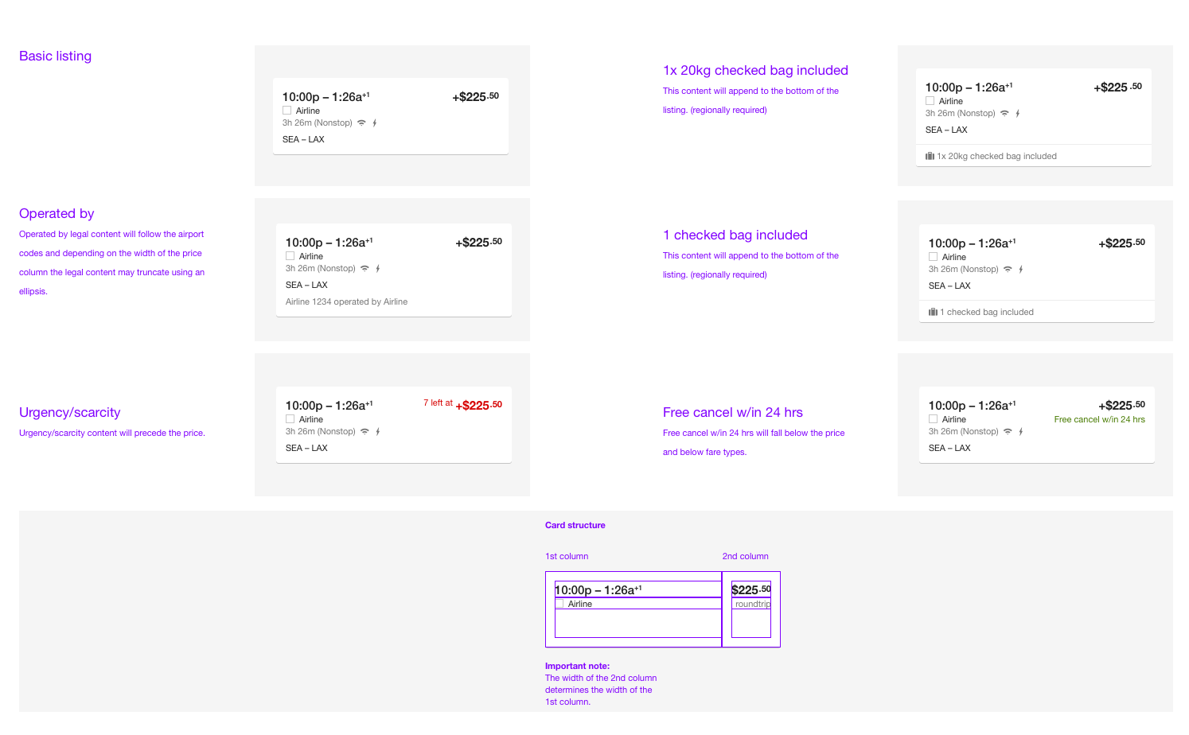Click the luggage icon beside '1 checked bag included' footer
This screenshot has height=735, width=1189.
coord(933,312)
